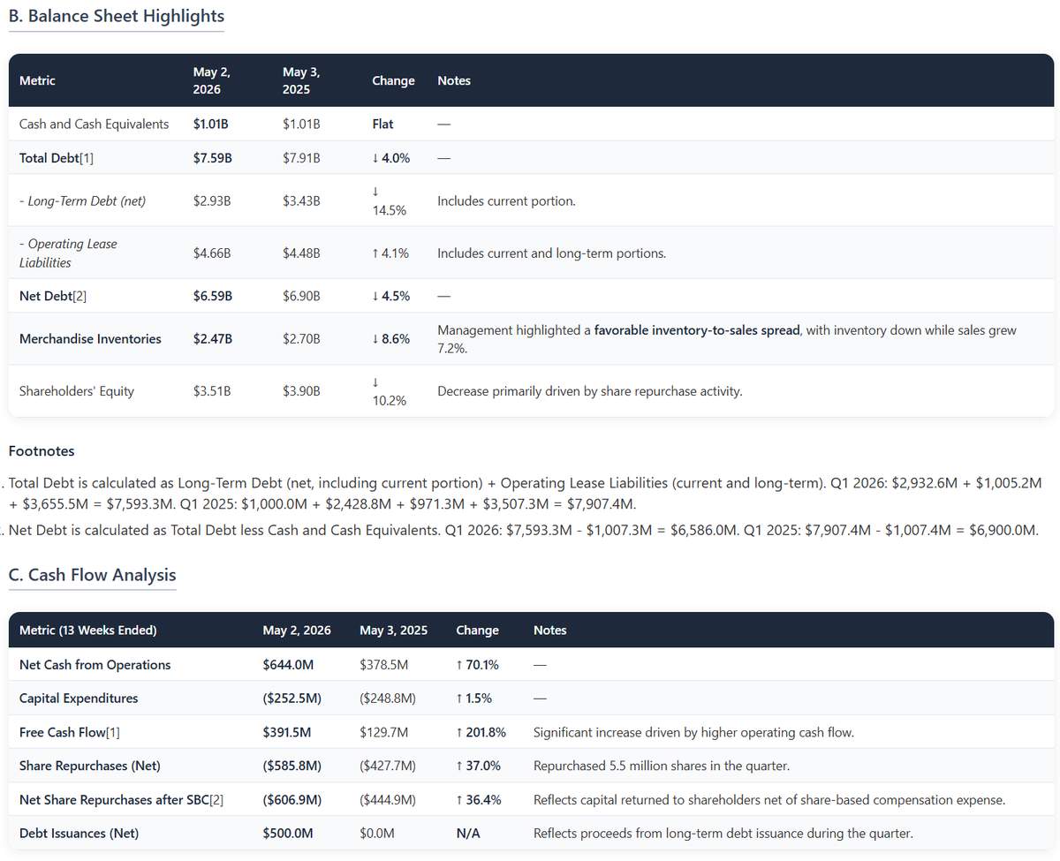The height and width of the screenshot is (861, 1060).
Task: Select the '($585.8M)' share repurchases value
Action: (292, 766)
